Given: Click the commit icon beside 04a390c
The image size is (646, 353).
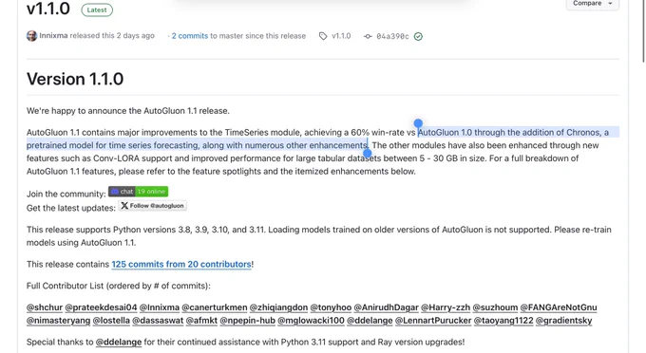Looking at the screenshot, I should (x=368, y=36).
